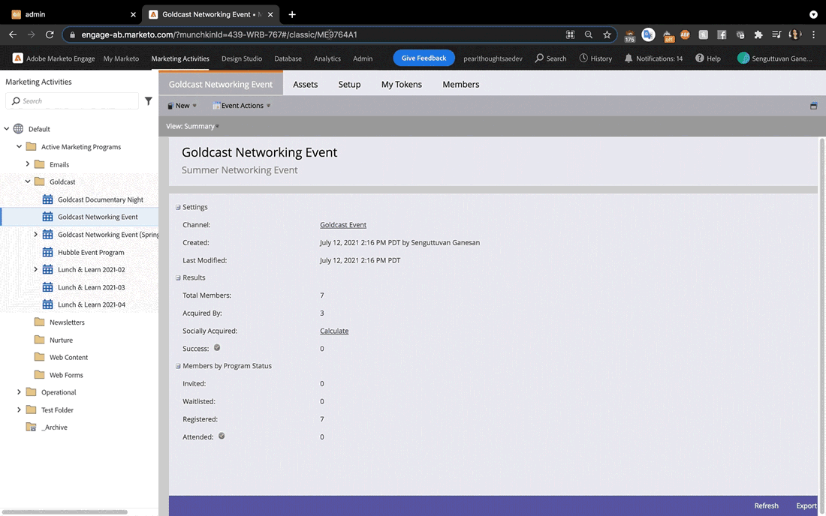The width and height of the screenshot is (826, 516).
Task: Go to Design Studio
Action: point(242,58)
